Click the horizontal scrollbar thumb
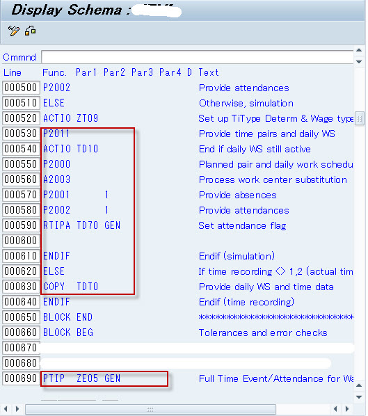 (x=150, y=409)
